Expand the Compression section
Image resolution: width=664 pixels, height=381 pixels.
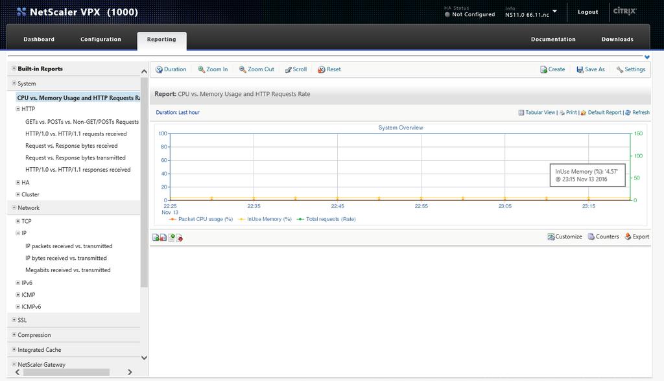pyautogui.click(x=14, y=334)
